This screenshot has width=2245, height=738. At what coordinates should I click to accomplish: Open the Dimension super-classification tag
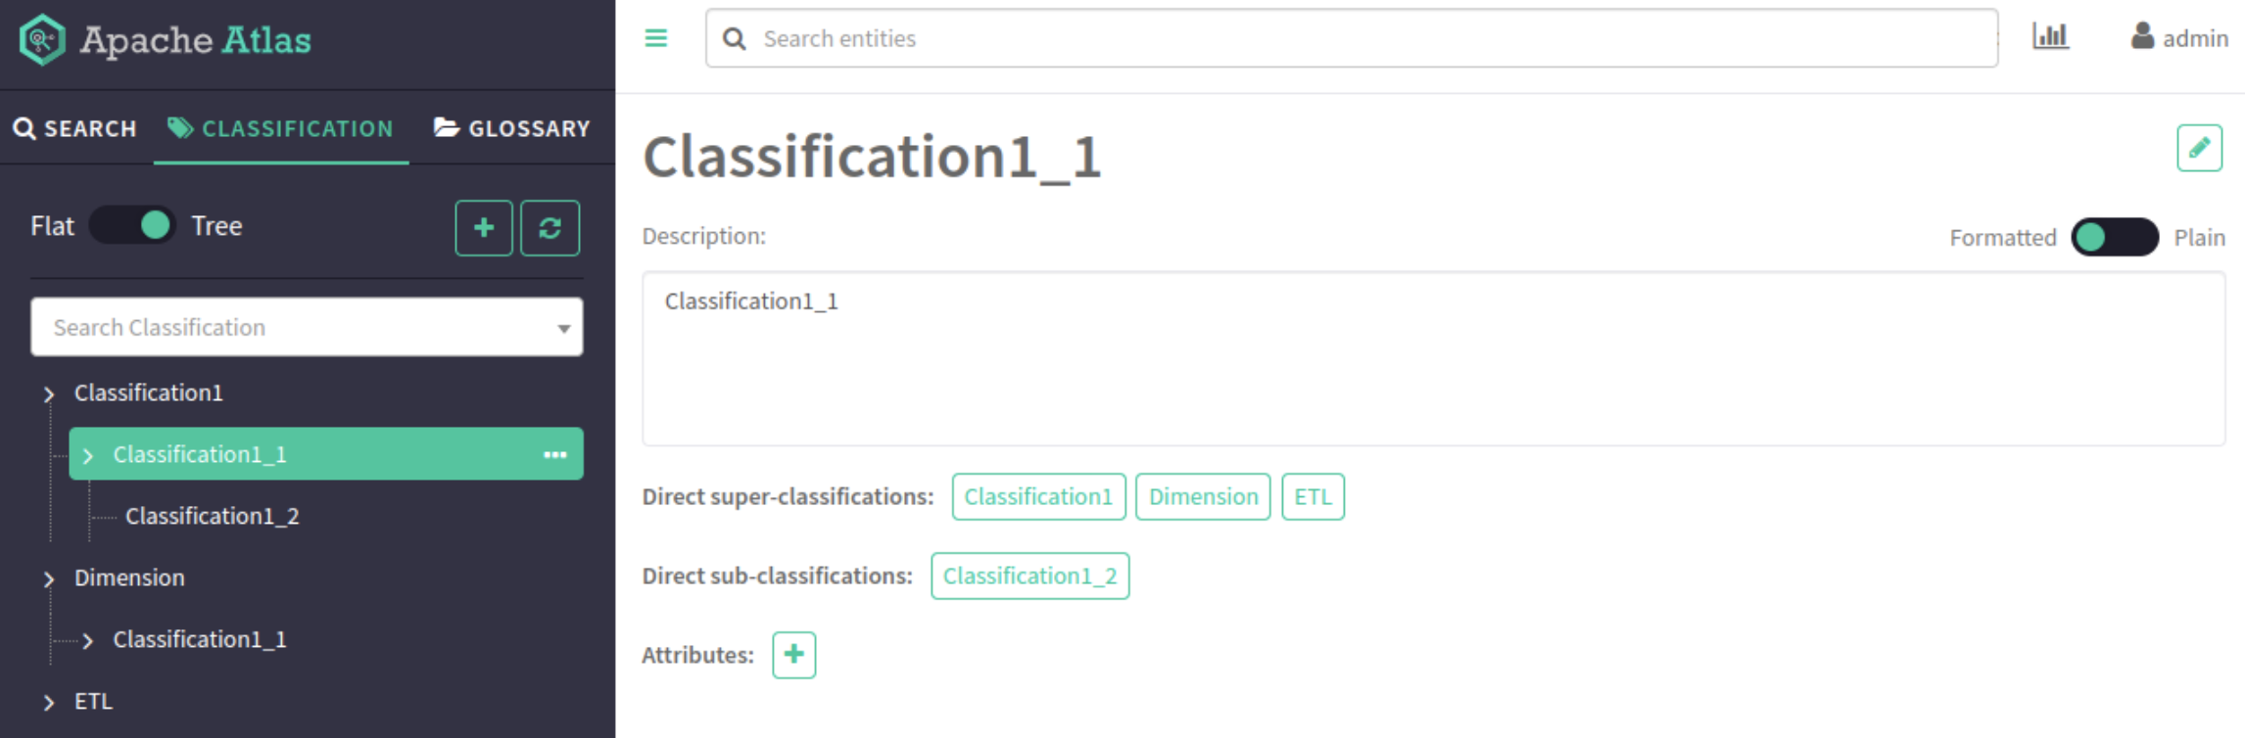(1202, 497)
